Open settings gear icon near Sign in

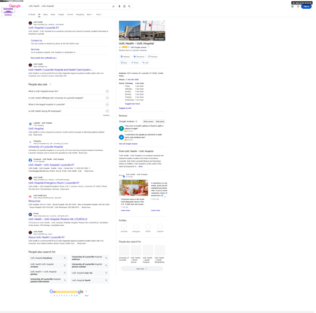[293, 6]
